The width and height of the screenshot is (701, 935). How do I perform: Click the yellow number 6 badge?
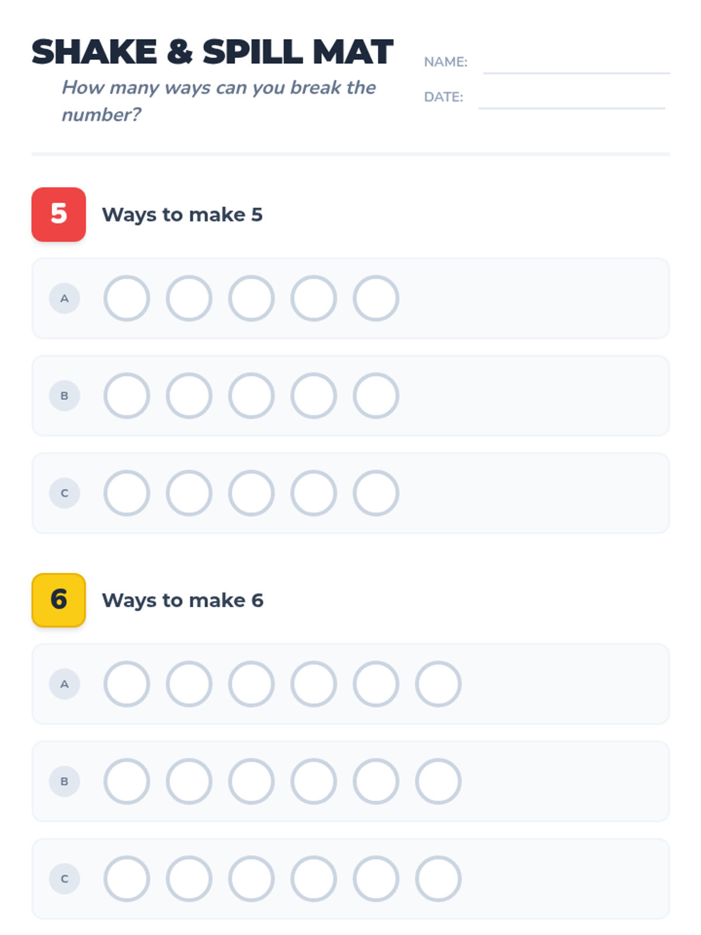pos(58,600)
